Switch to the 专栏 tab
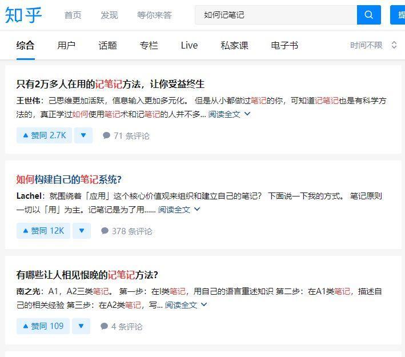The width and height of the screenshot is (405, 357). pyautogui.click(x=149, y=45)
